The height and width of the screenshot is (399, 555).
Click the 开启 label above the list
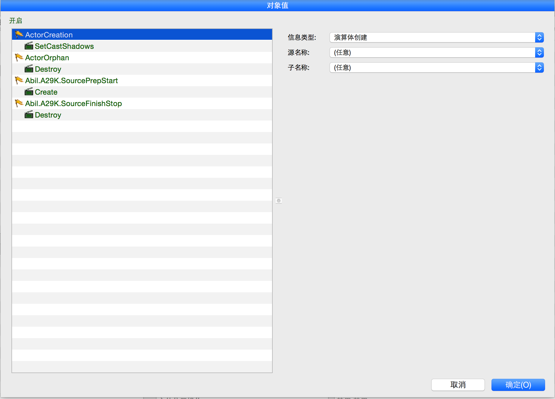click(x=16, y=20)
